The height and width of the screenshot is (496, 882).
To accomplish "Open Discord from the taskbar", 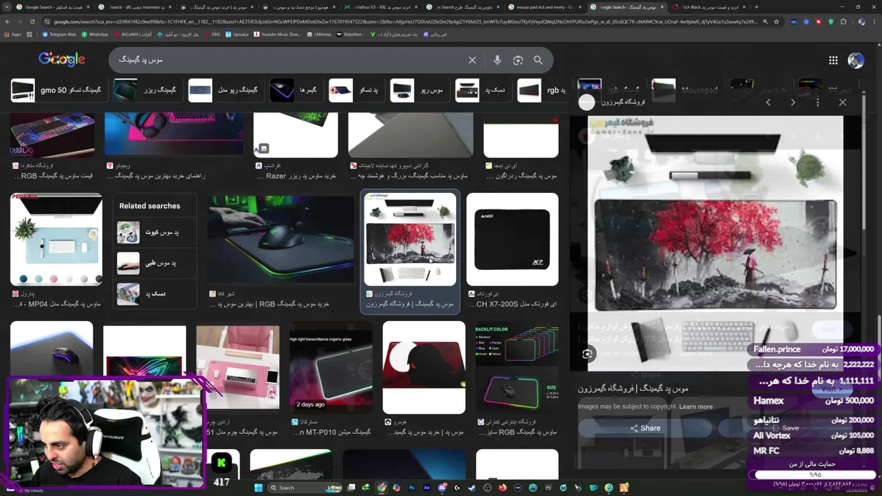I will pyautogui.click(x=442, y=488).
